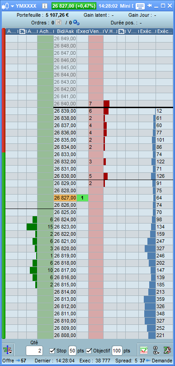Edit the Objectif points field showing 100
Viewport: 175px width, 366px height.
click(117, 351)
